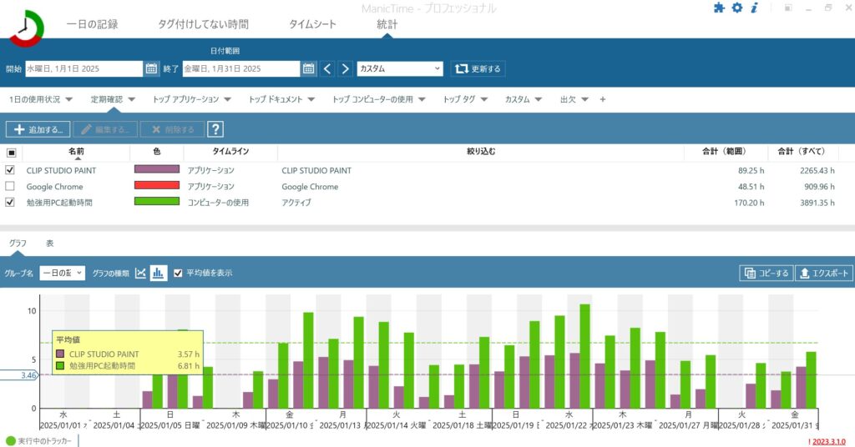Toggle the select-all header checkbox

point(11,153)
